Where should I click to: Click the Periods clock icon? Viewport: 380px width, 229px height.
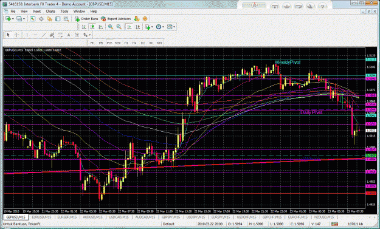click(159, 27)
